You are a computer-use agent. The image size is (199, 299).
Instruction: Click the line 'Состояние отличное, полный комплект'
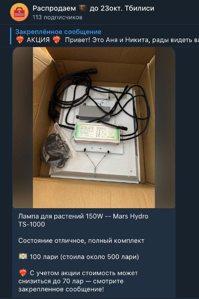point(81,241)
